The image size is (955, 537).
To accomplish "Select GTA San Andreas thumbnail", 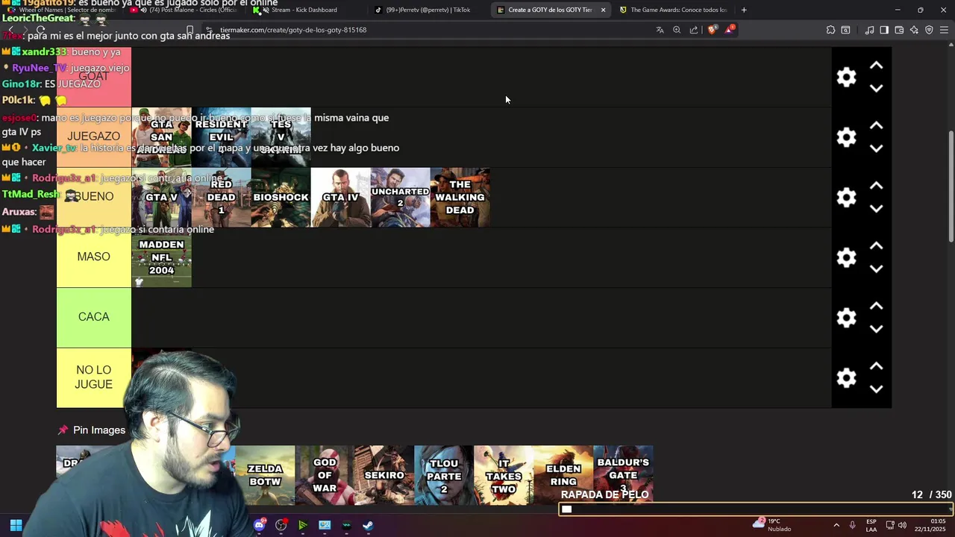I will click(x=161, y=137).
